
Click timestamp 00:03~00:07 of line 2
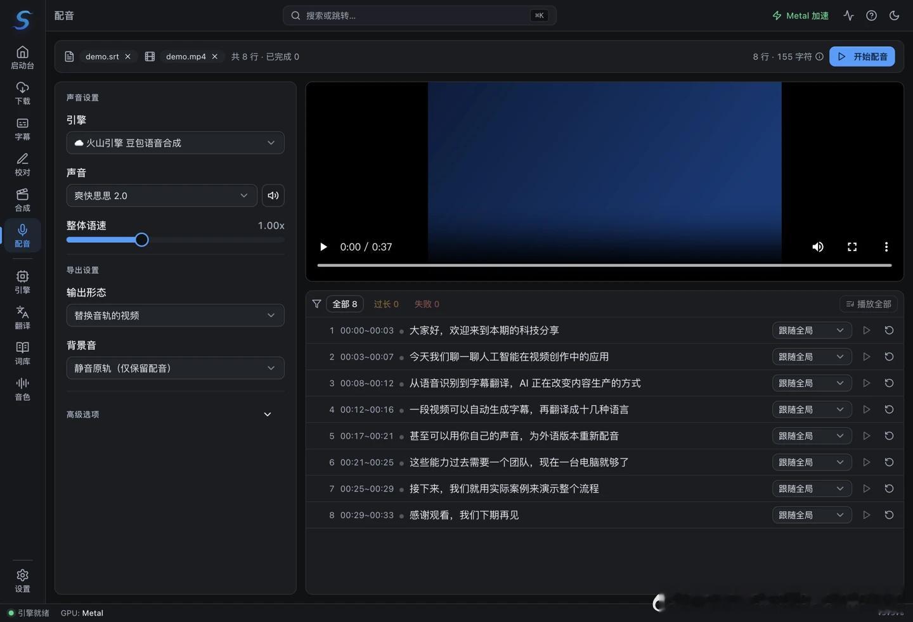point(367,357)
